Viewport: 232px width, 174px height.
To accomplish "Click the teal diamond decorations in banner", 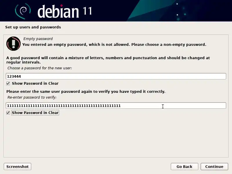I will coord(181,12).
